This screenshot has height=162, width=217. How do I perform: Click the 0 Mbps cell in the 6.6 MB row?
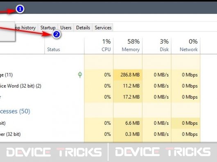tap(186, 123)
